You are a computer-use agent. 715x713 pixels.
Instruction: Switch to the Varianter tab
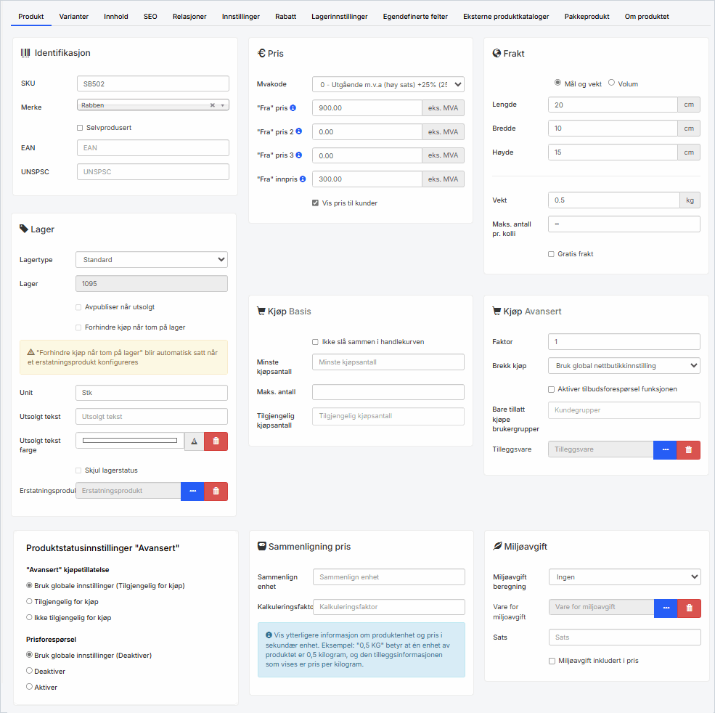click(x=73, y=16)
